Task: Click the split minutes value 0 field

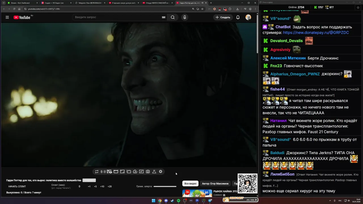Action: pyautogui.click(x=79, y=186)
